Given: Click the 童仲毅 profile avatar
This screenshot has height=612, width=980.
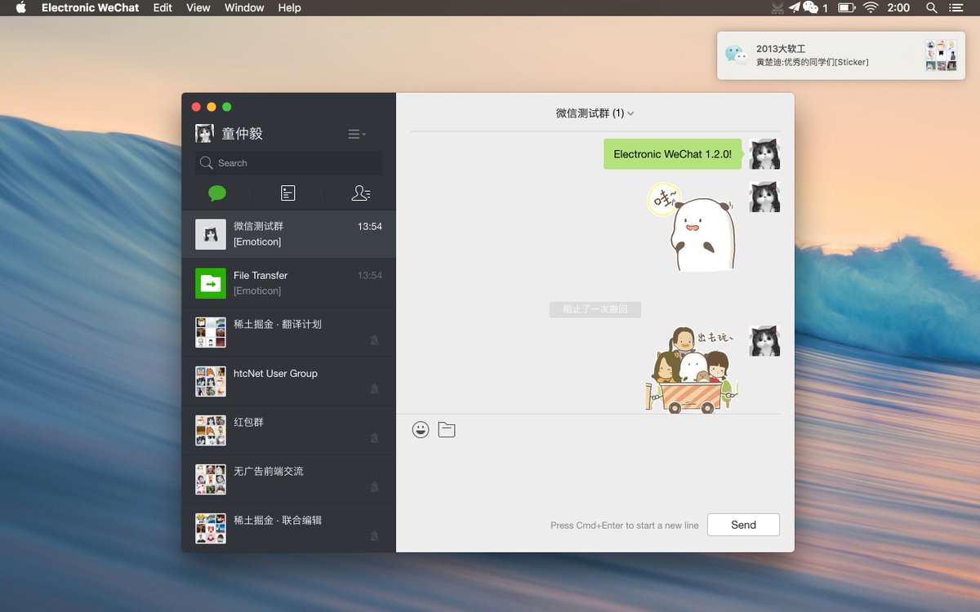Looking at the screenshot, I should 203,132.
